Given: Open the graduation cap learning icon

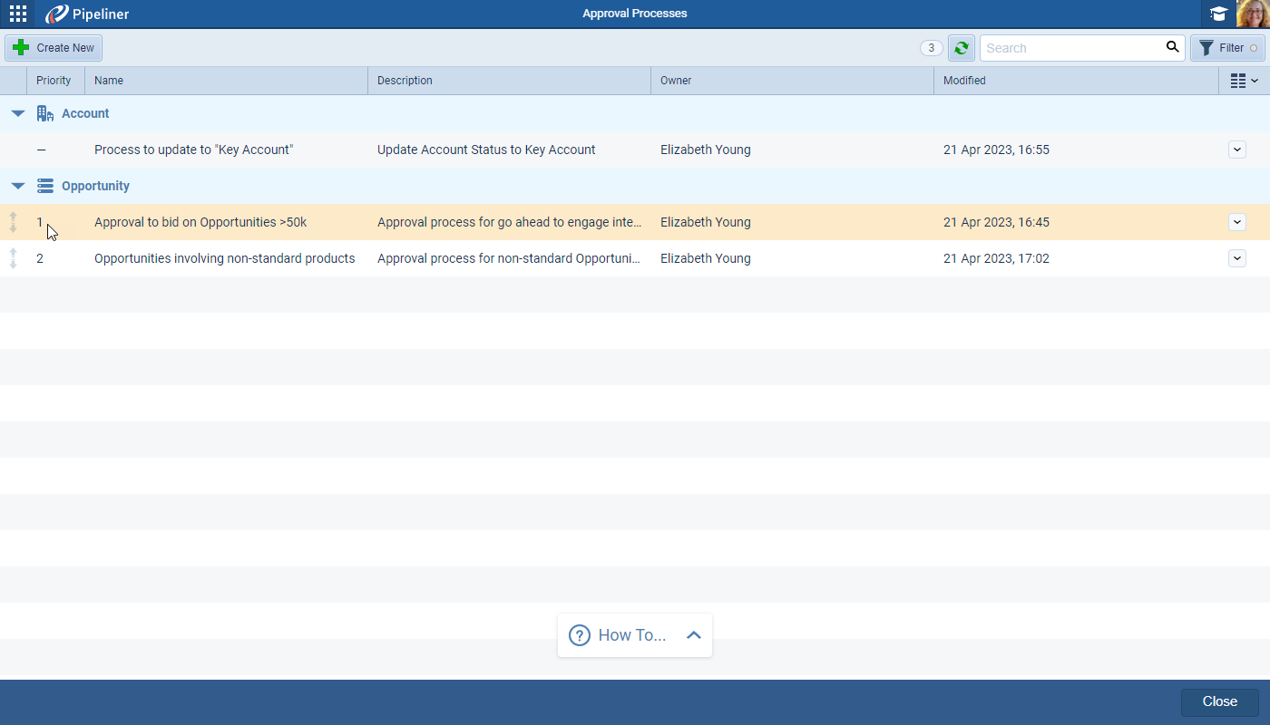Looking at the screenshot, I should 1218,14.
